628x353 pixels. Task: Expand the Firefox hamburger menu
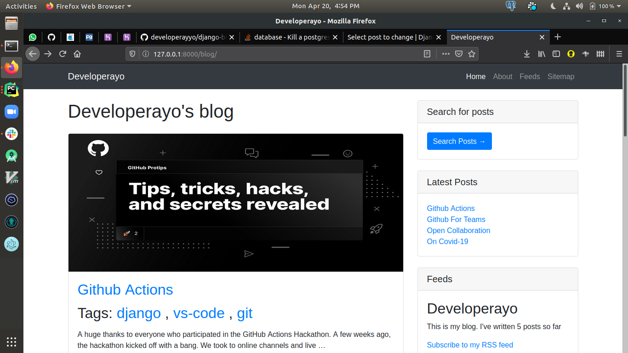[619, 54]
